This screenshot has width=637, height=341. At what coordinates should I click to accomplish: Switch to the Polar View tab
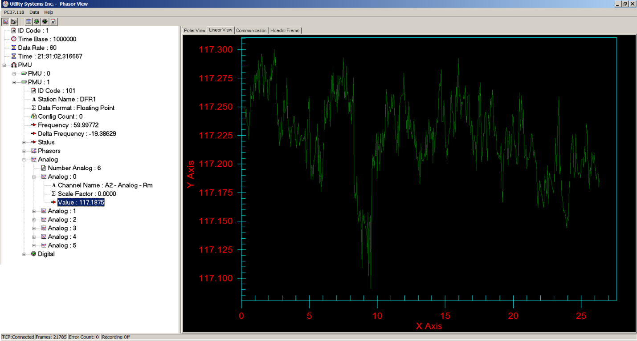(x=195, y=30)
